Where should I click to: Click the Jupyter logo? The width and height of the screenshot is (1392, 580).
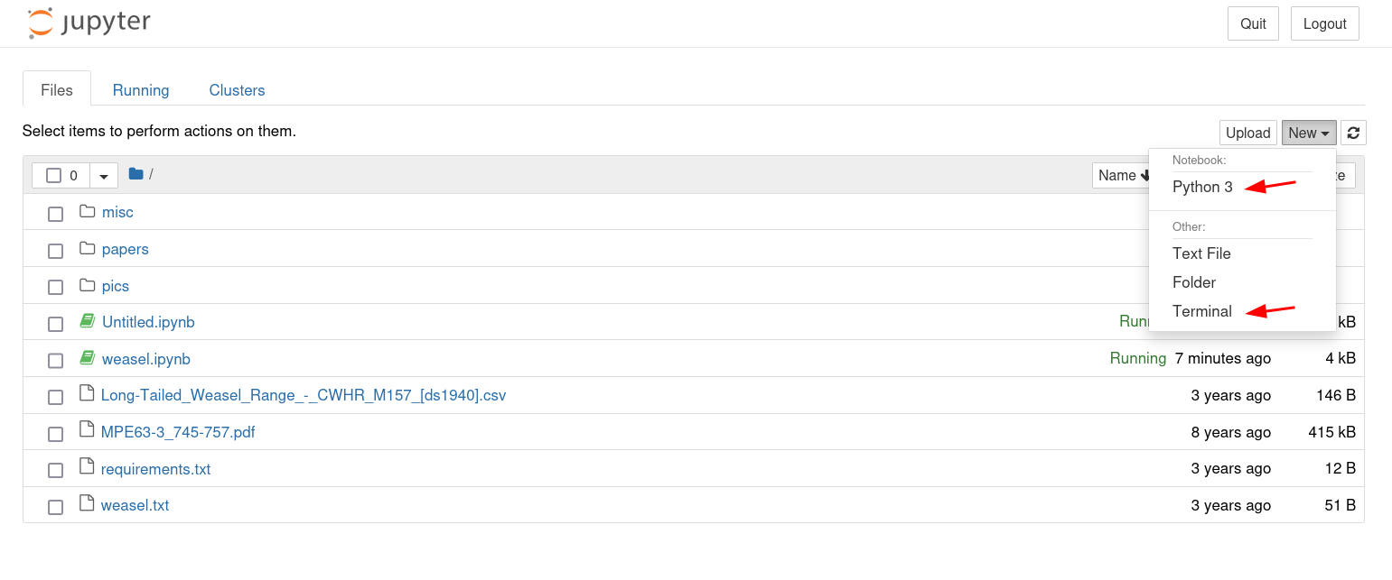click(x=89, y=23)
